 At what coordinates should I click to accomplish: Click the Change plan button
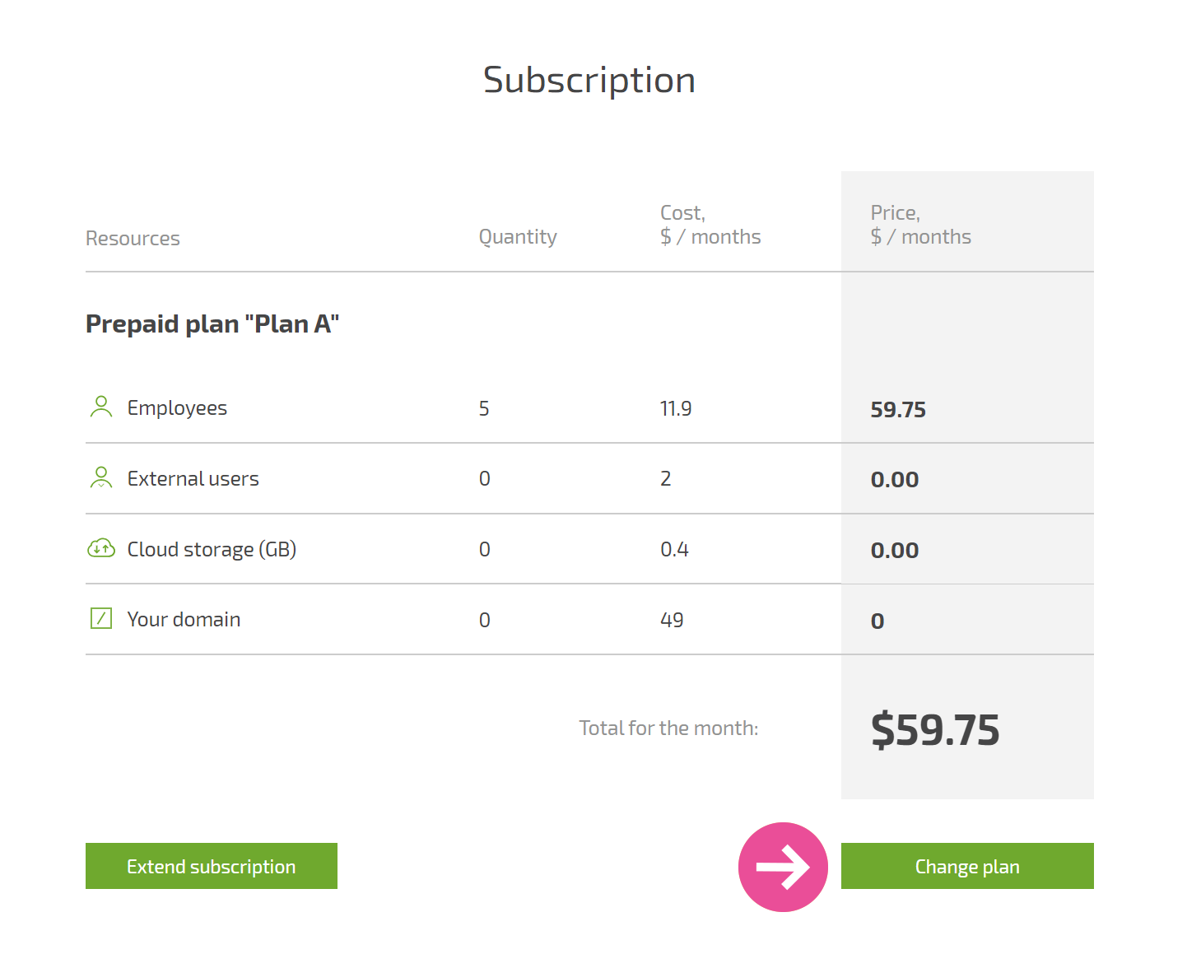tap(967, 866)
